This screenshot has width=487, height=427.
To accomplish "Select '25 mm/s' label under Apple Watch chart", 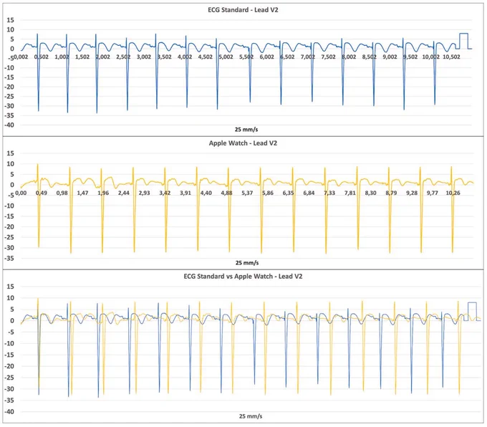I will [247, 263].
